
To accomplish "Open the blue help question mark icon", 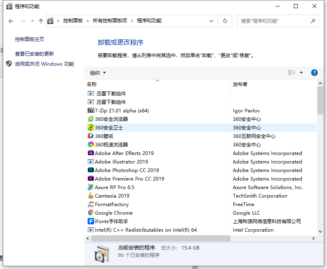I will click(314, 73).
